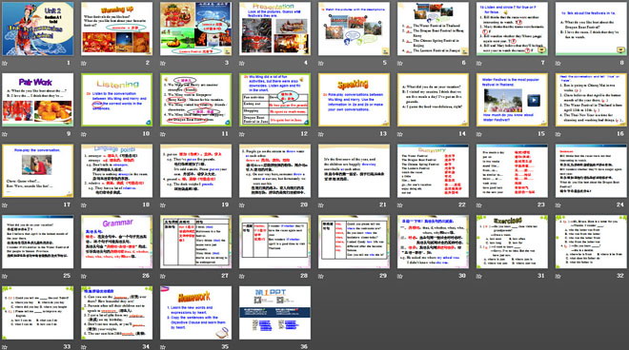This screenshot has height=350, width=629.
Task: Select the Exercises slide thumbnail numbered 31
Action: [512, 242]
